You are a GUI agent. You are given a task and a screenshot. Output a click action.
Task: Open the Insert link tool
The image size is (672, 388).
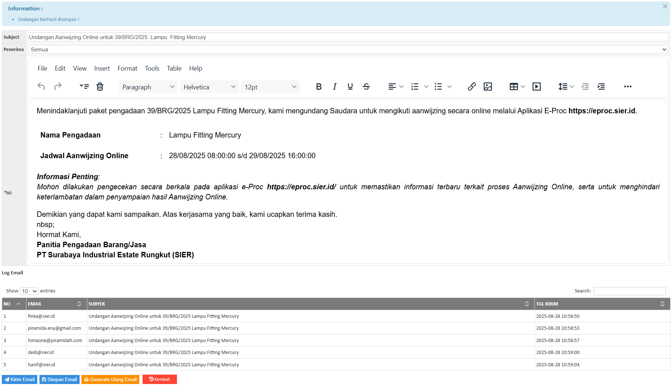click(x=472, y=87)
